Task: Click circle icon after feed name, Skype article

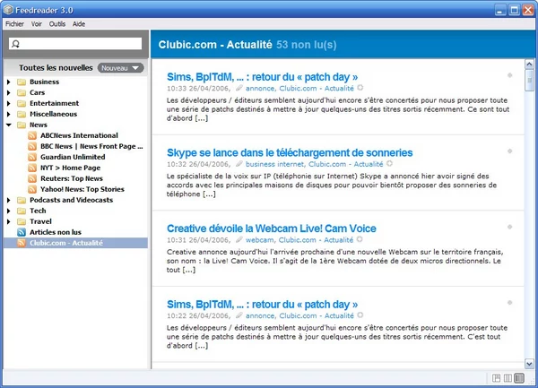Action: pyautogui.click(x=389, y=163)
